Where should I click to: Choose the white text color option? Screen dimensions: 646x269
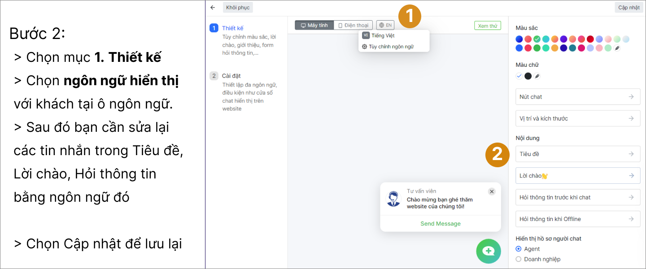(x=519, y=76)
